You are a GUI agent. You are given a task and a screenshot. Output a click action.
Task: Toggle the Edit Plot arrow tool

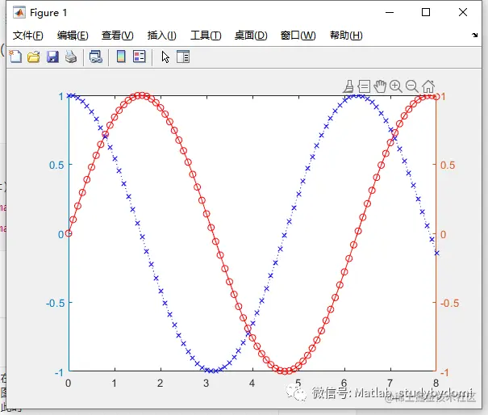tap(165, 57)
